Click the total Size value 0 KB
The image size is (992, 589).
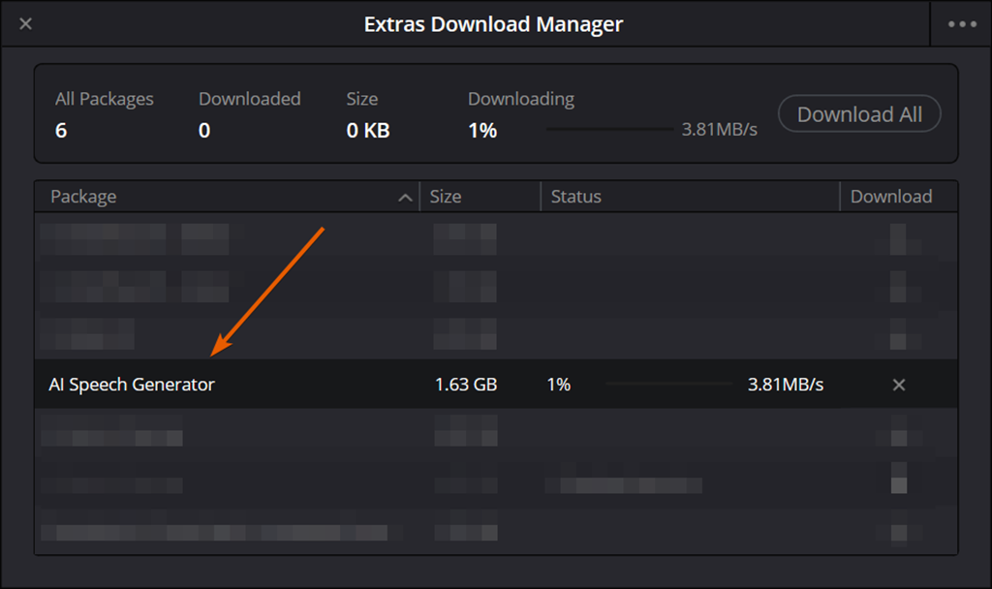click(368, 130)
